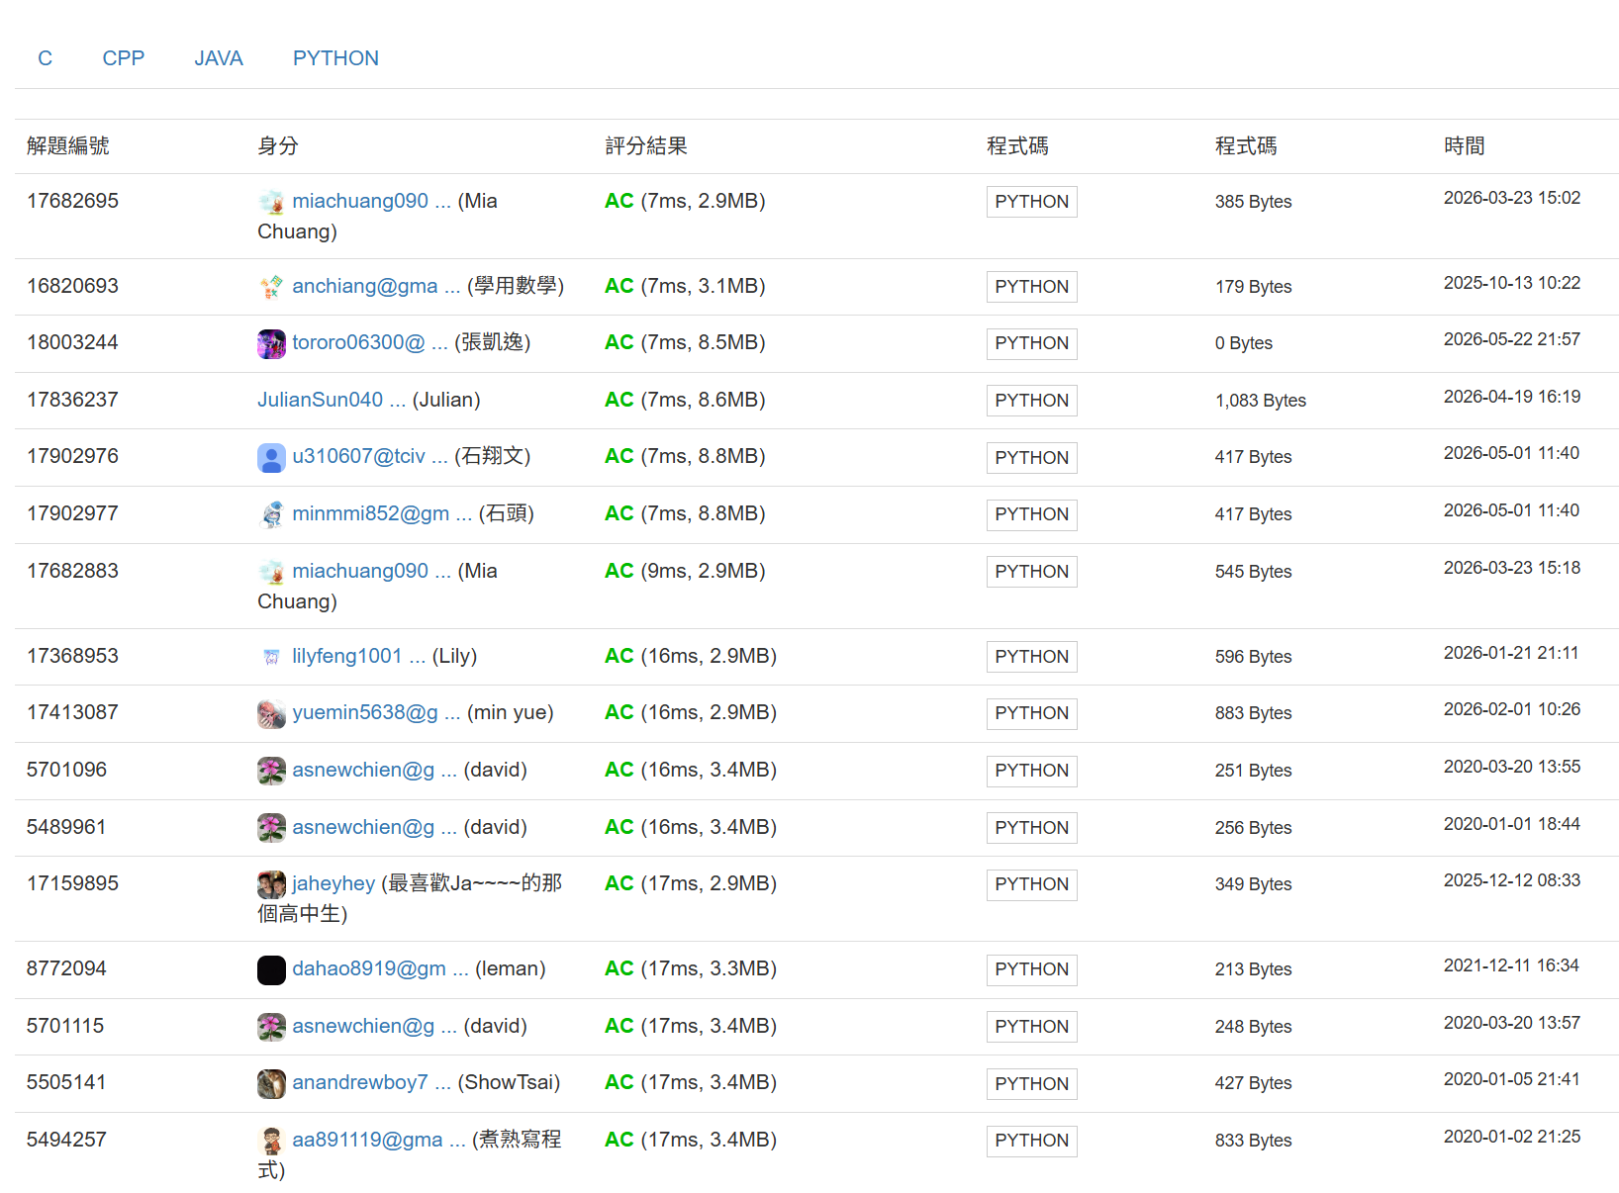The image size is (1619, 1193).
Task: Click yuemin5638@g avatar icon
Action: [271, 713]
